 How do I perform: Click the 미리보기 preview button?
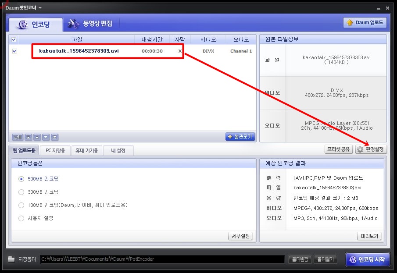[x=369, y=236]
